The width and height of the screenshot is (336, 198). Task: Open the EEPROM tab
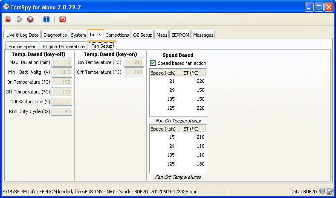click(180, 35)
